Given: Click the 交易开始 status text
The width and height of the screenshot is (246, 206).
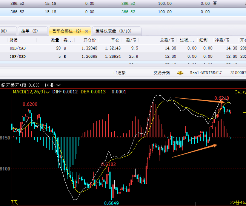Looking at the screenshot, I should click(162, 73).
